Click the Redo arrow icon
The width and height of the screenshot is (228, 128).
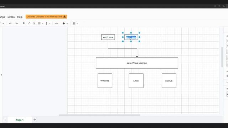[x=16, y=23]
